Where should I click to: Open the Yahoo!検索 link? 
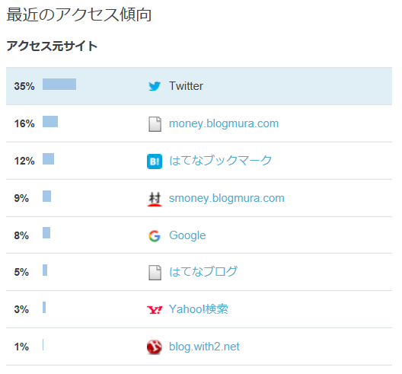pyautogui.click(x=199, y=309)
